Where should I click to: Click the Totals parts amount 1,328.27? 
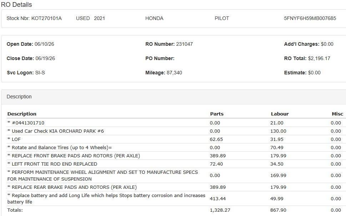click(x=220, y=210)
